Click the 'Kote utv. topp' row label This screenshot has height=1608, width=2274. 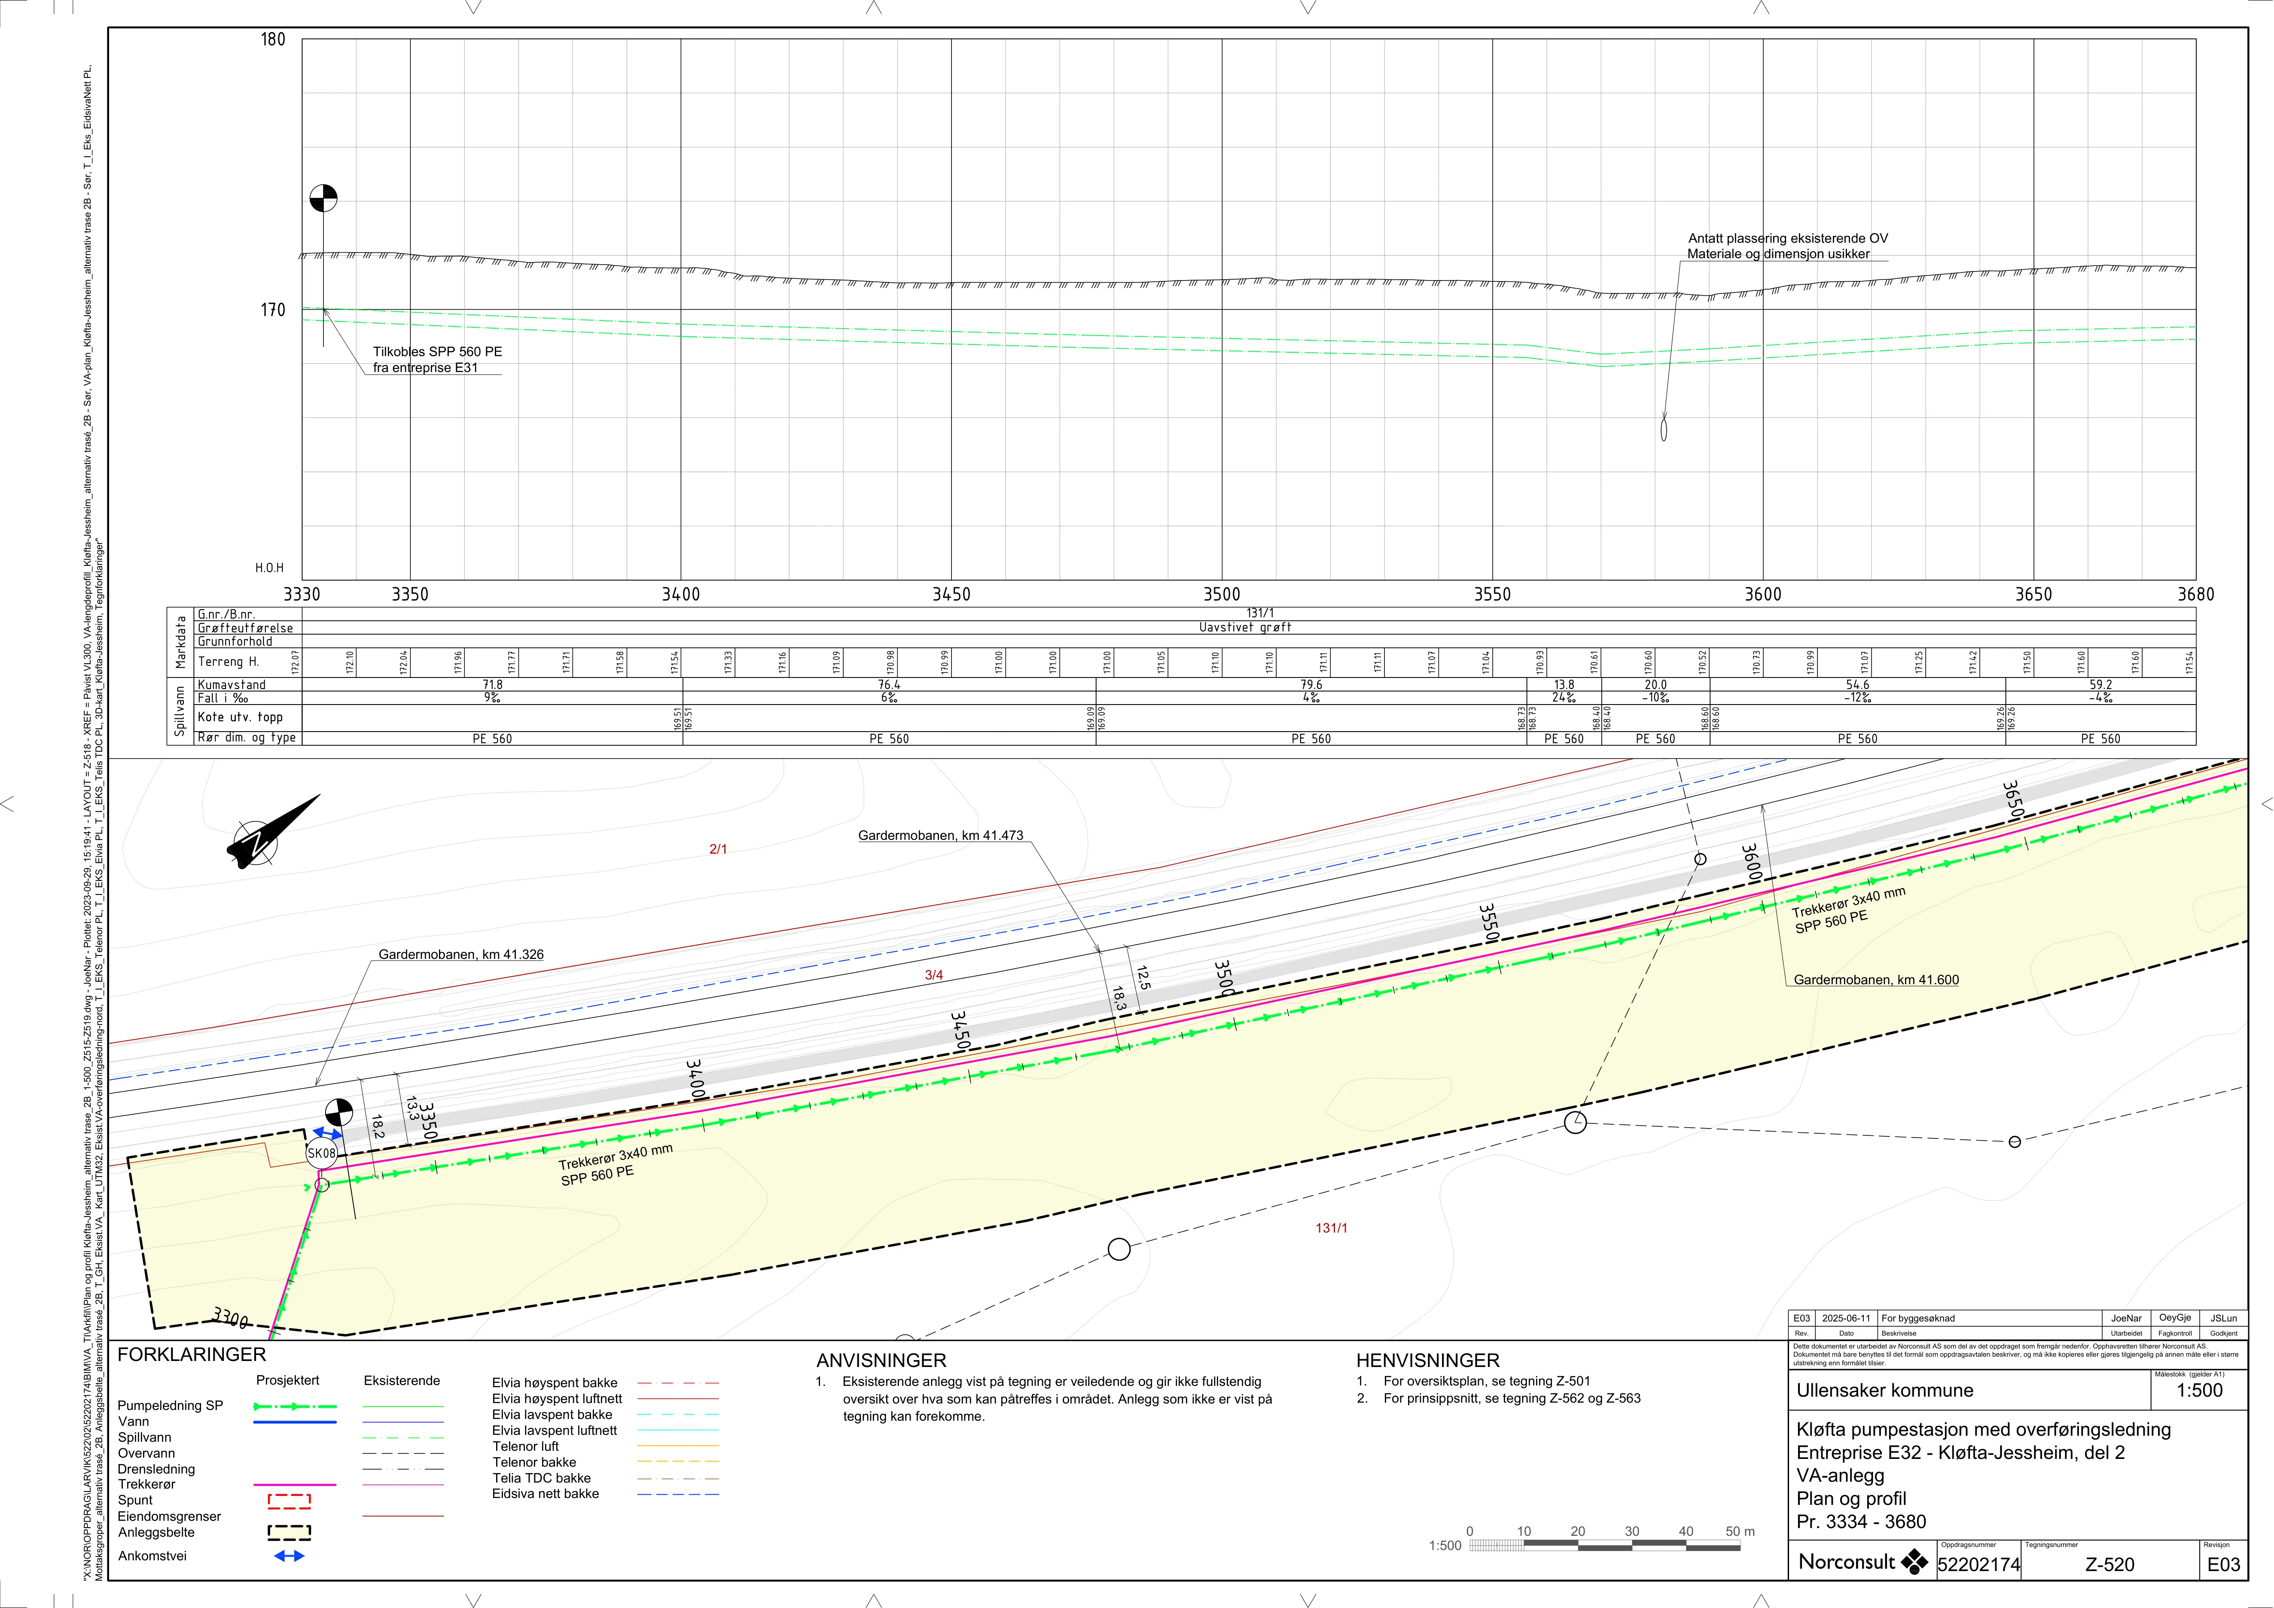tap(240, 717)
